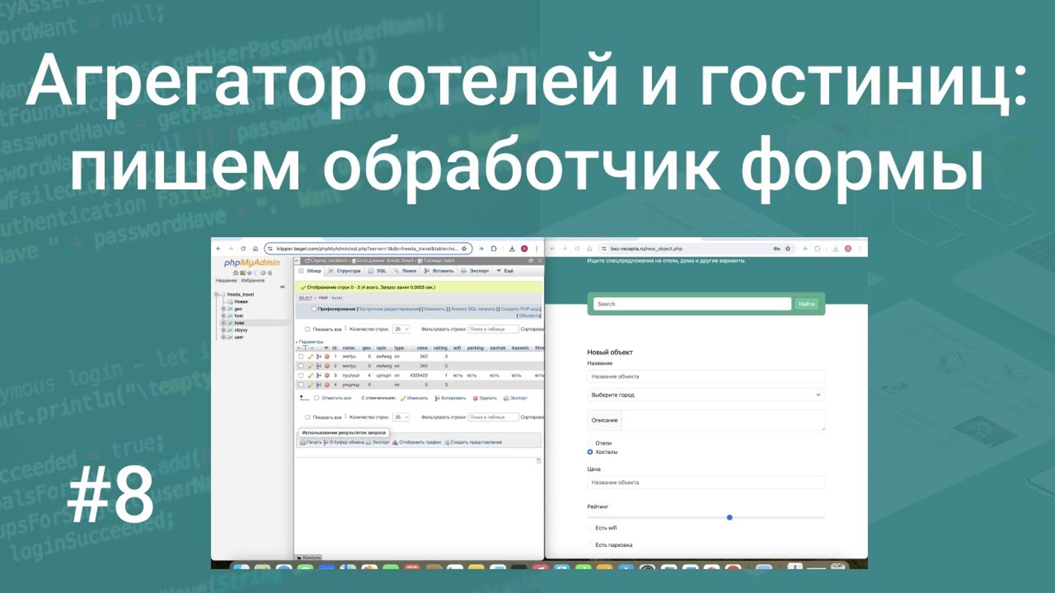Click the Создать PHP-код link
Screen dimensions: 1055x593
[x=520, y=309]
